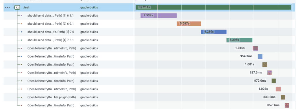Collapse the :test span with 12 children

(17, 7)
